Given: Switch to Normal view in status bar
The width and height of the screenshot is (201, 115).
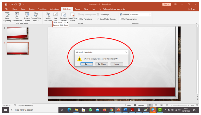Looking at the screenshot, I should [150, 105].
